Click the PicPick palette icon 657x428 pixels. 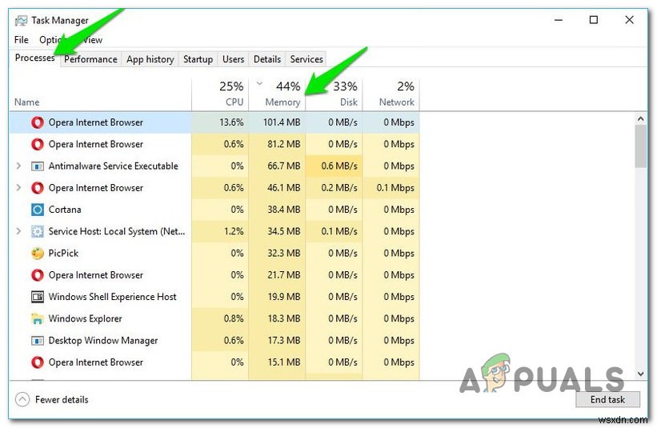(x=38, y=253)
